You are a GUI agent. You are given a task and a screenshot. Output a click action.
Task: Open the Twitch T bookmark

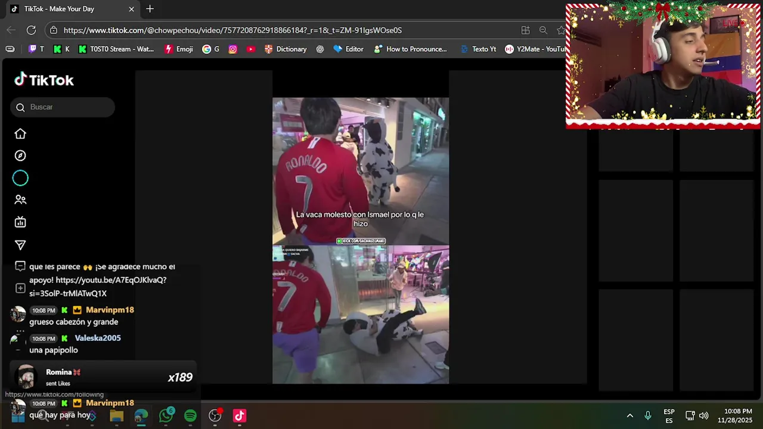click(36, 49)
